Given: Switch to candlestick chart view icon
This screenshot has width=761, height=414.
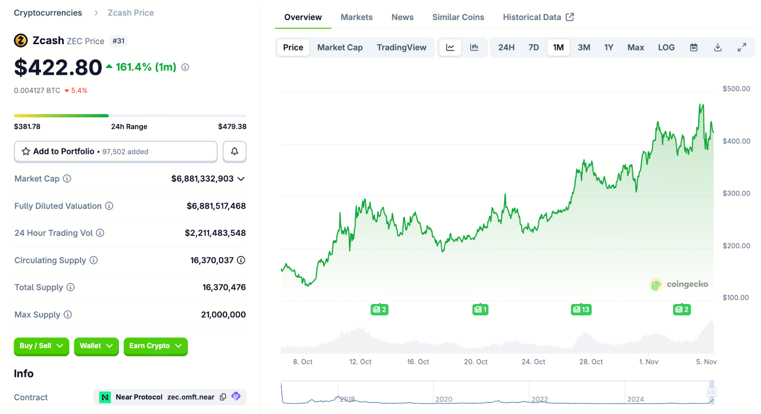Looking at the screenshot, I should [474, 48].
